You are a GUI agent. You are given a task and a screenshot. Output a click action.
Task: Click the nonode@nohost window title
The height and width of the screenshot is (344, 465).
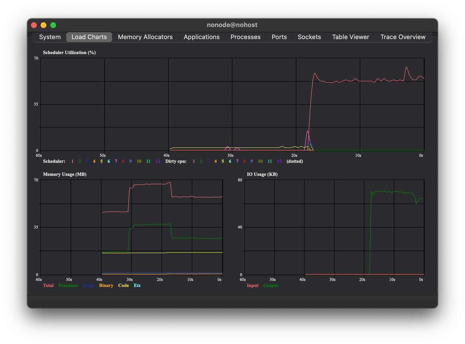[232, 25]
